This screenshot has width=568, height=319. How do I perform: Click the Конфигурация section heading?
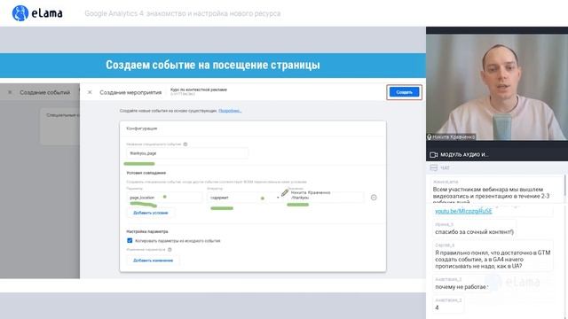(x=142, y=128)
